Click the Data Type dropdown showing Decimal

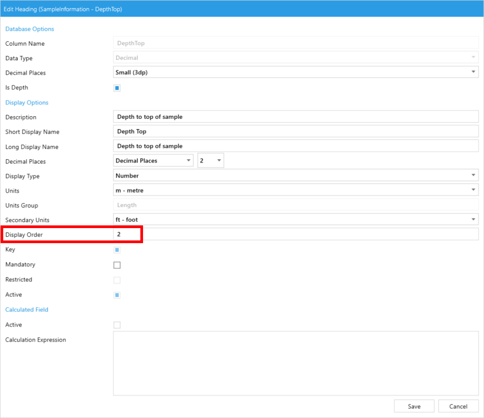coord(295,58)
